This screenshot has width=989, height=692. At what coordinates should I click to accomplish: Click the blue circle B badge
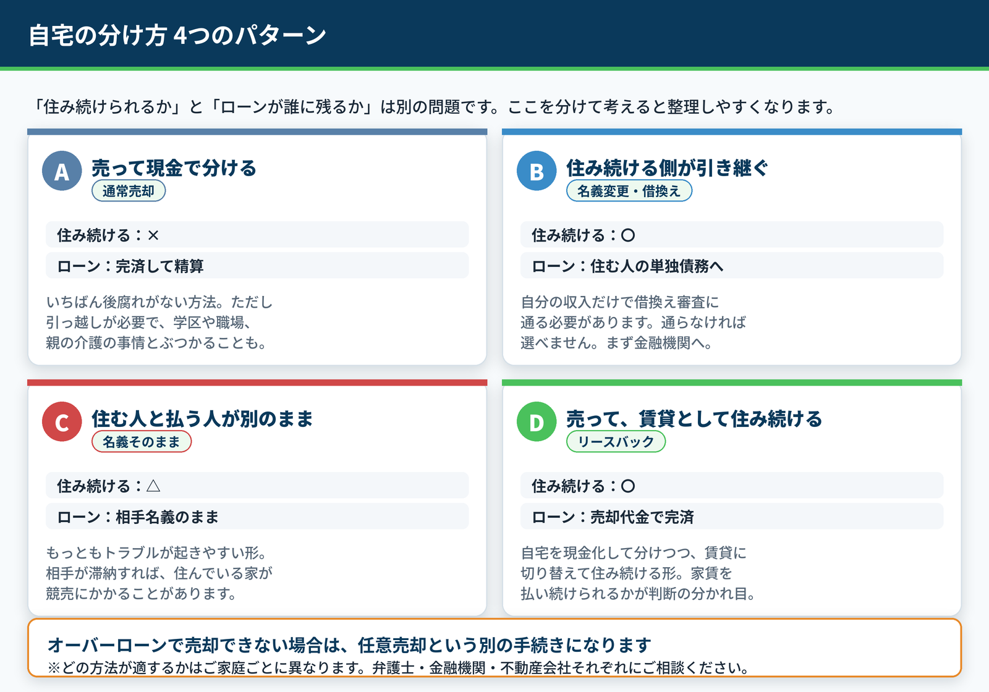pos(537,171)
